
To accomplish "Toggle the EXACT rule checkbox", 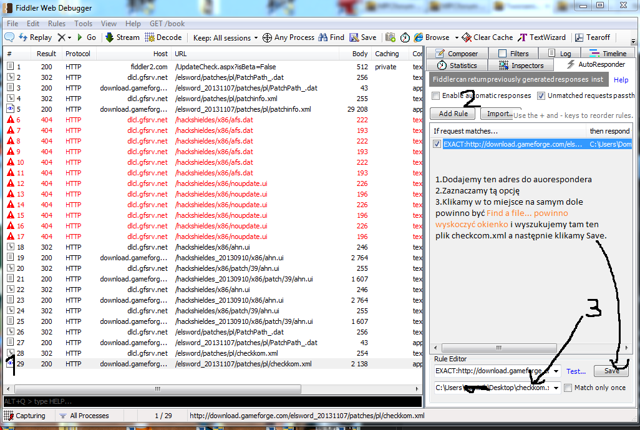I will point(437,144).
